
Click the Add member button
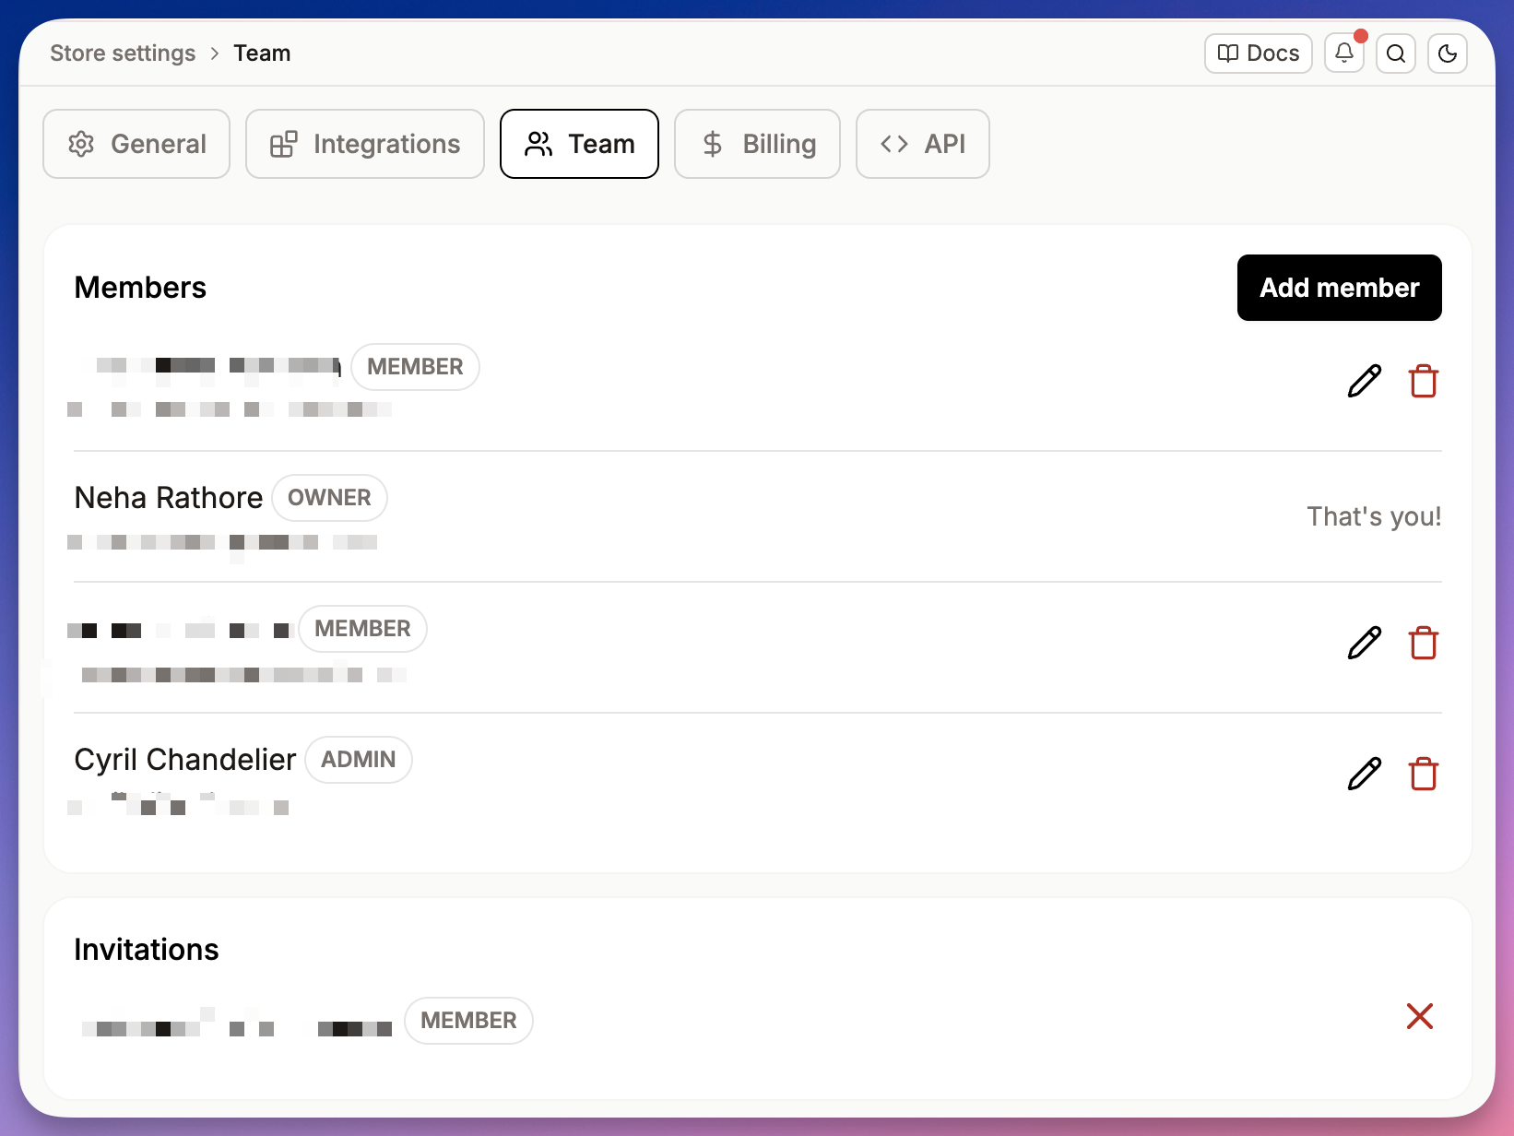1340,288
